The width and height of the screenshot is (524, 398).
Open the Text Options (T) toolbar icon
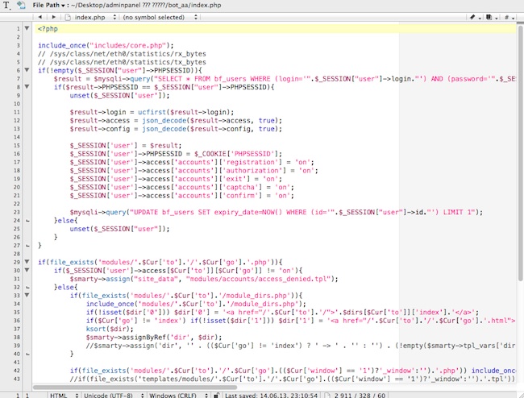[6, 5]
